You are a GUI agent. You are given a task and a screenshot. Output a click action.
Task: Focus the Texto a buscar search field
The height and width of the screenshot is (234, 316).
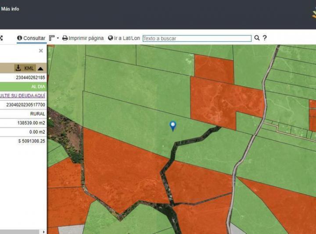pyautogui.click(x=197, y=38)
